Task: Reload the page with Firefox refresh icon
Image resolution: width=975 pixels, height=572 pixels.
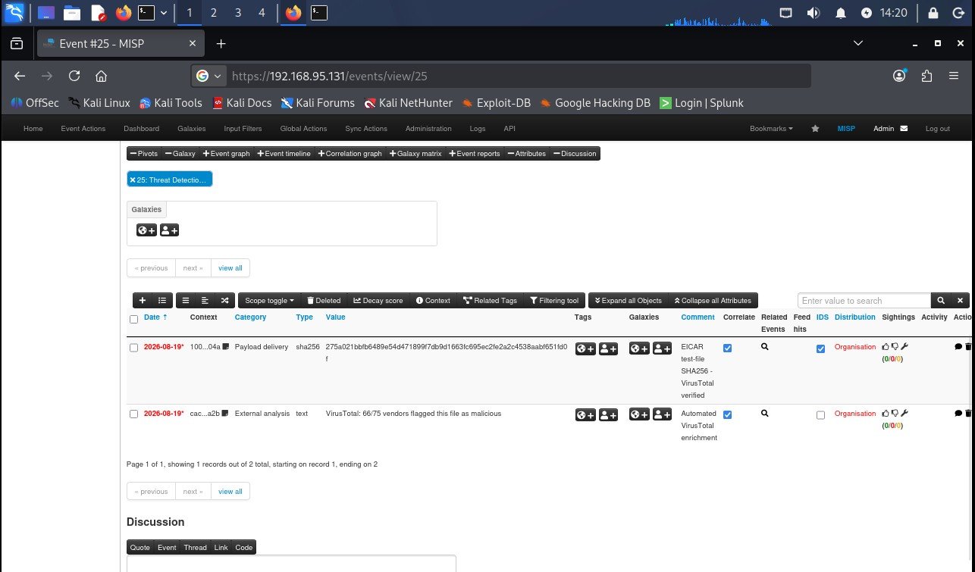Action: click(74, 76)
